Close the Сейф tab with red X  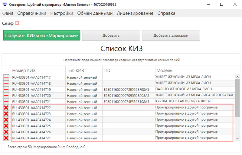coord(17,23)
